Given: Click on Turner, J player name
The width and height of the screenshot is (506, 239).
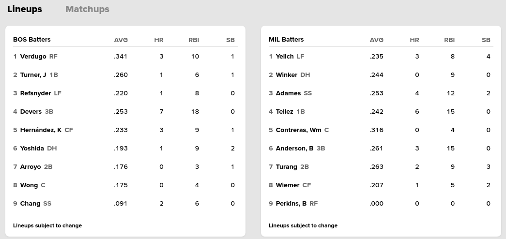Looking at the screenshot, I should 33,75.
